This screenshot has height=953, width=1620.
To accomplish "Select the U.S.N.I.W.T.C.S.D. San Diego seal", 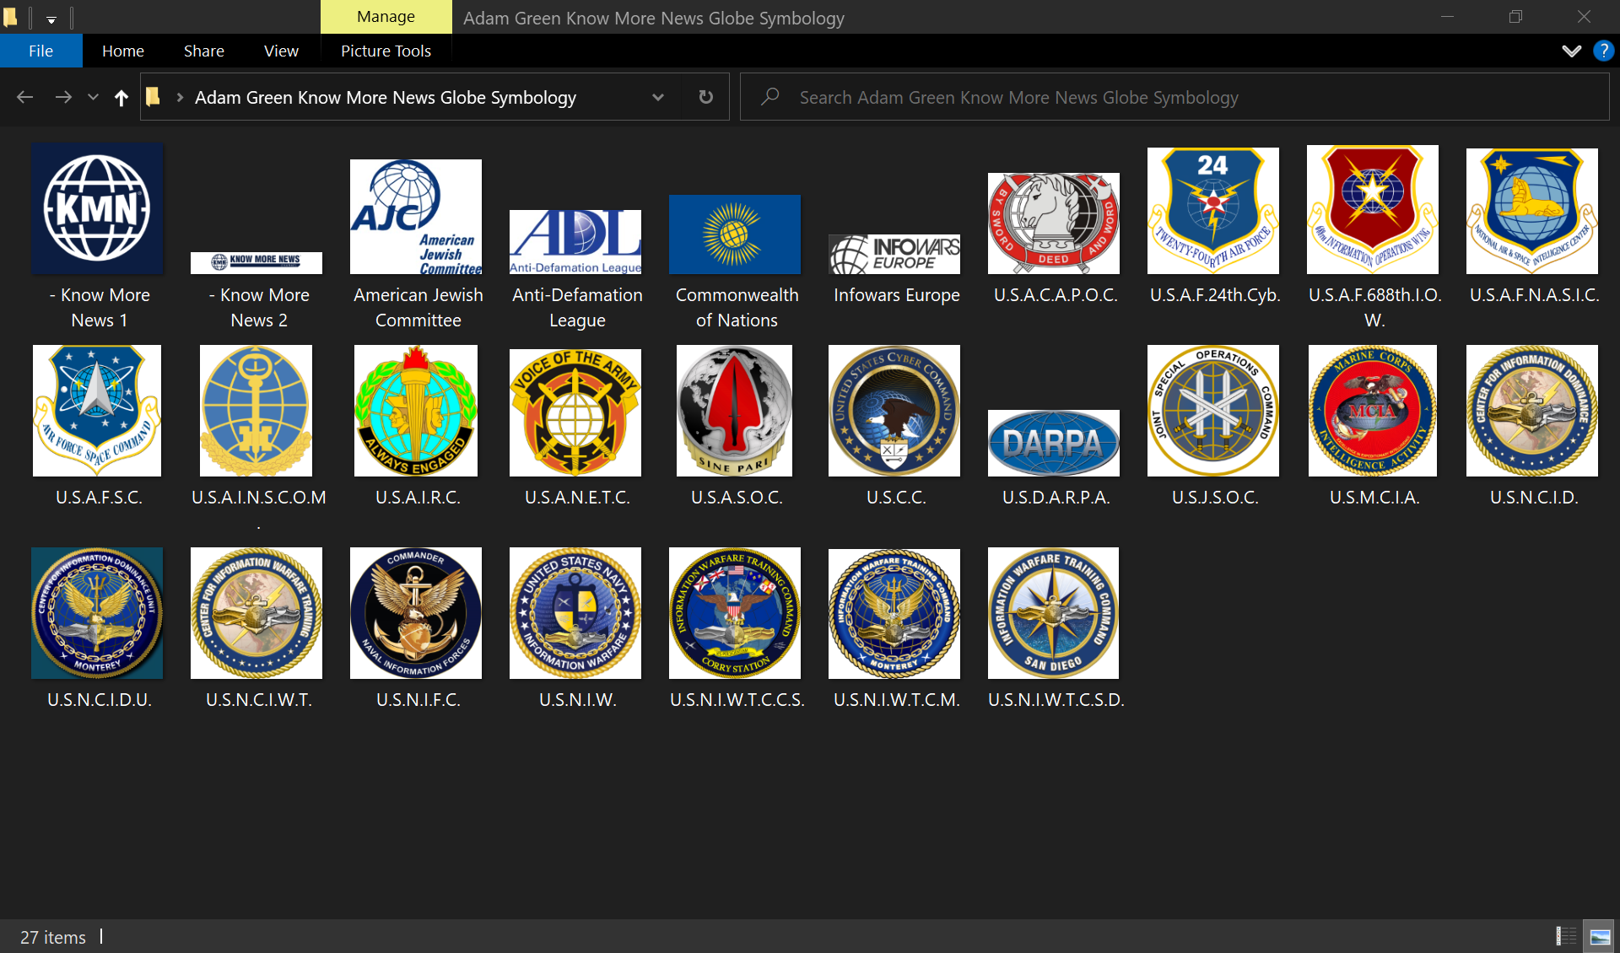I will (x=1053, y=613).
